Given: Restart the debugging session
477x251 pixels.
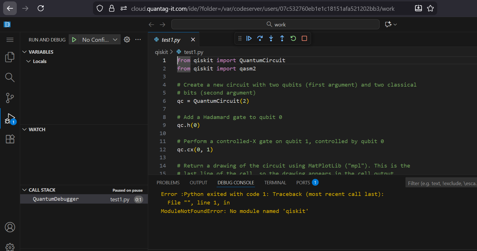Looking at the screenshot, I should click(293, 38).
